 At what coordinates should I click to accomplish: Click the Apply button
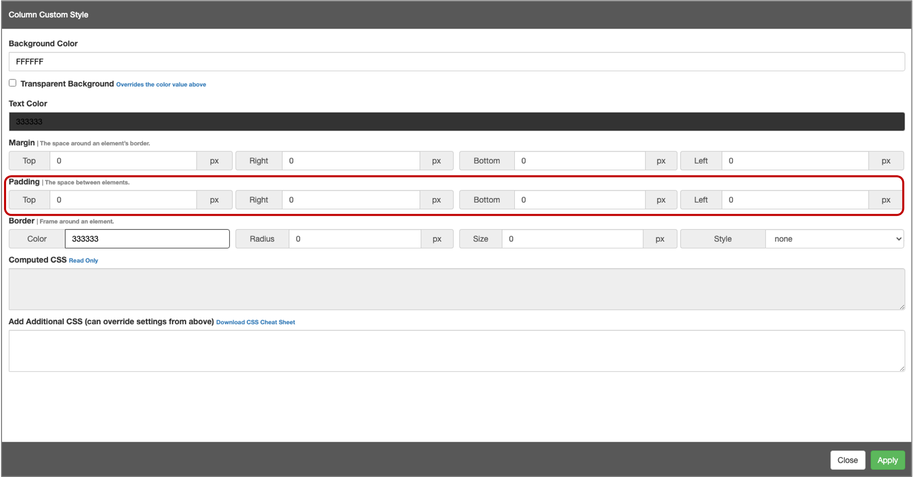887,460
